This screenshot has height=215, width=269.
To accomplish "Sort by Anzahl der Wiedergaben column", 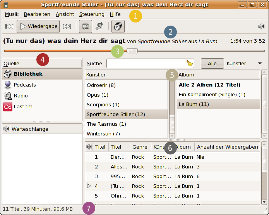I will (227, 147).
